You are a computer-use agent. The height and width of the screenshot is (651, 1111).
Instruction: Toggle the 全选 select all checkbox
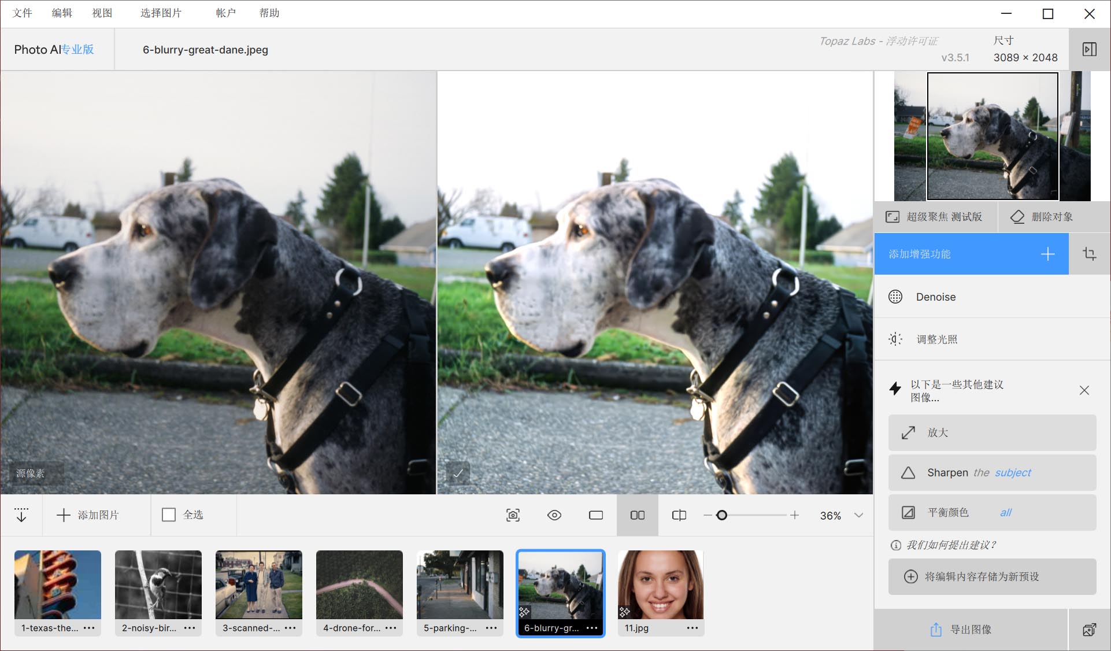coord(169,515)
